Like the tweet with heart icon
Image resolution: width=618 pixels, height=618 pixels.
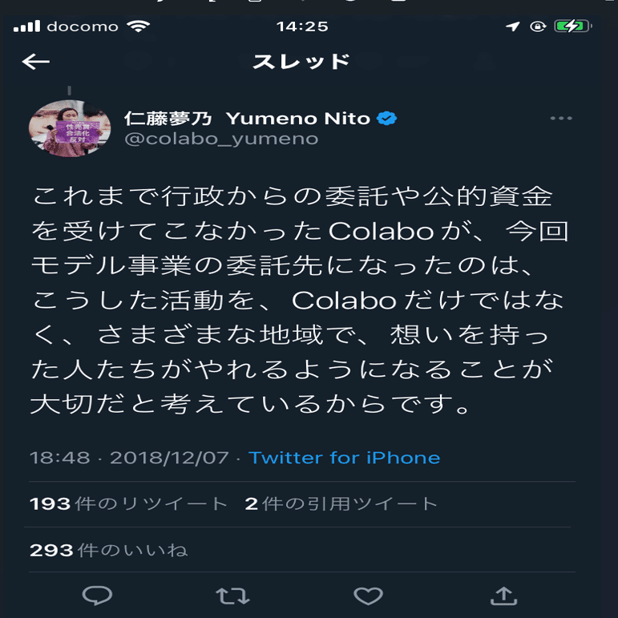click(368, 596)
